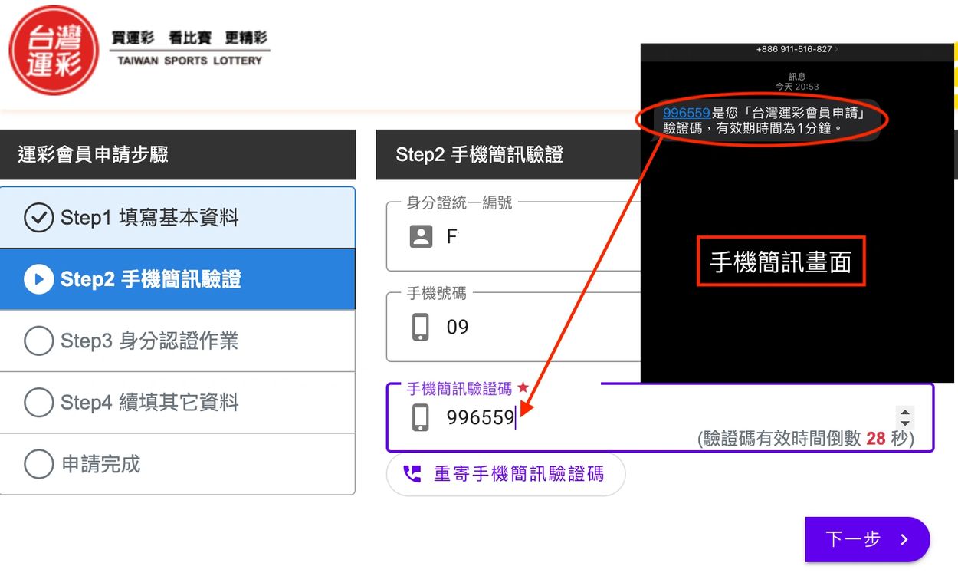Click the chevron arrow on 下一步 button
The image size is (958, 586).
point(904,539)
